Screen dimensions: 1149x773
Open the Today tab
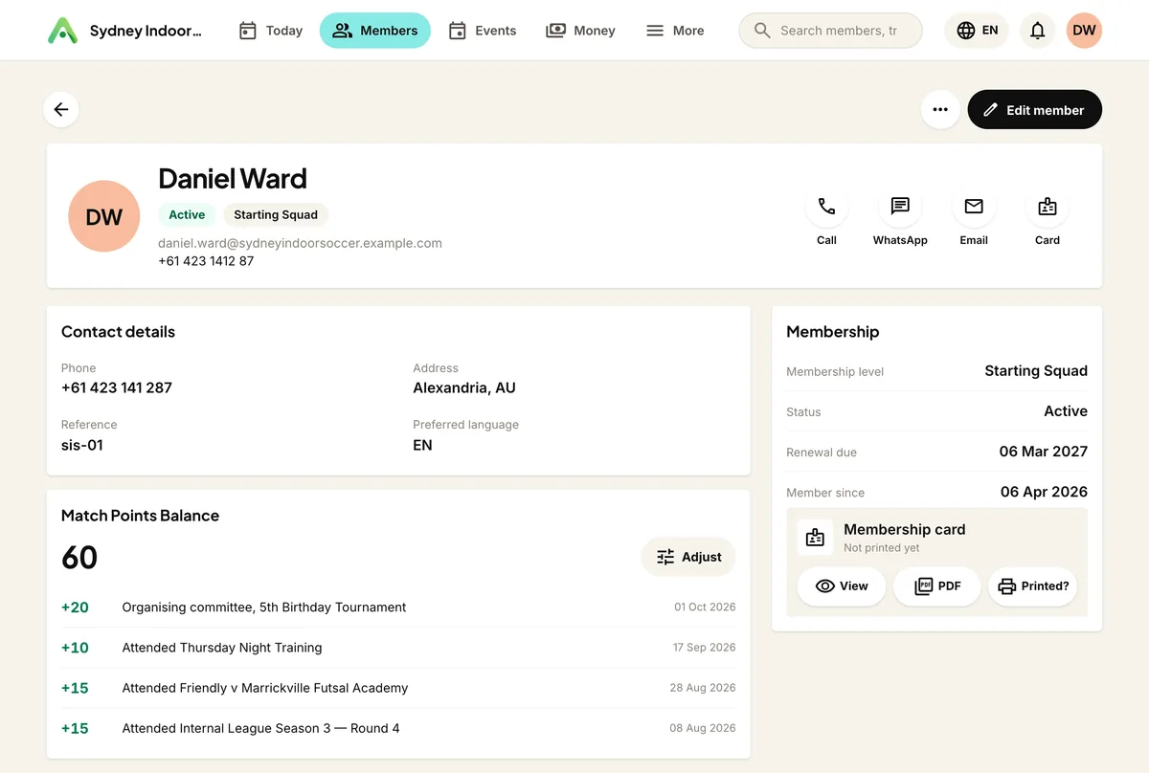[x=270, y=31]
